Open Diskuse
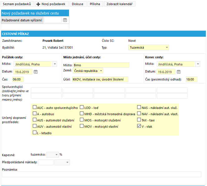The width and height of the screenshot is (207, 186). pyautogui.click(x=78, y=4)
